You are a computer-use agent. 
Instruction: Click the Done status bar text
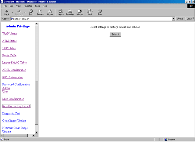pos(7,140)
